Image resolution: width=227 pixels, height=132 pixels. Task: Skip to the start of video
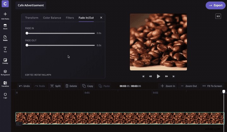coord(143,76)
